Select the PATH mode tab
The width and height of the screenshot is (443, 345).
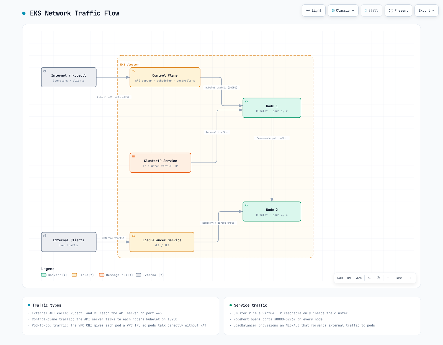click(x=340, y=278)
